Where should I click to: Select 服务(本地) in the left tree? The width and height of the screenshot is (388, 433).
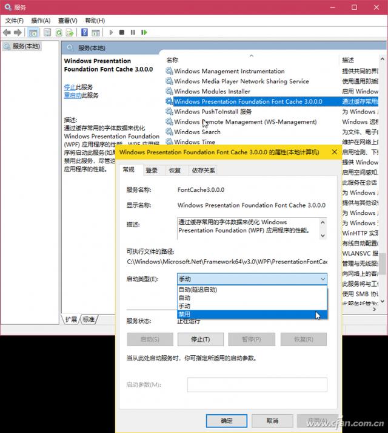[22, 46]
